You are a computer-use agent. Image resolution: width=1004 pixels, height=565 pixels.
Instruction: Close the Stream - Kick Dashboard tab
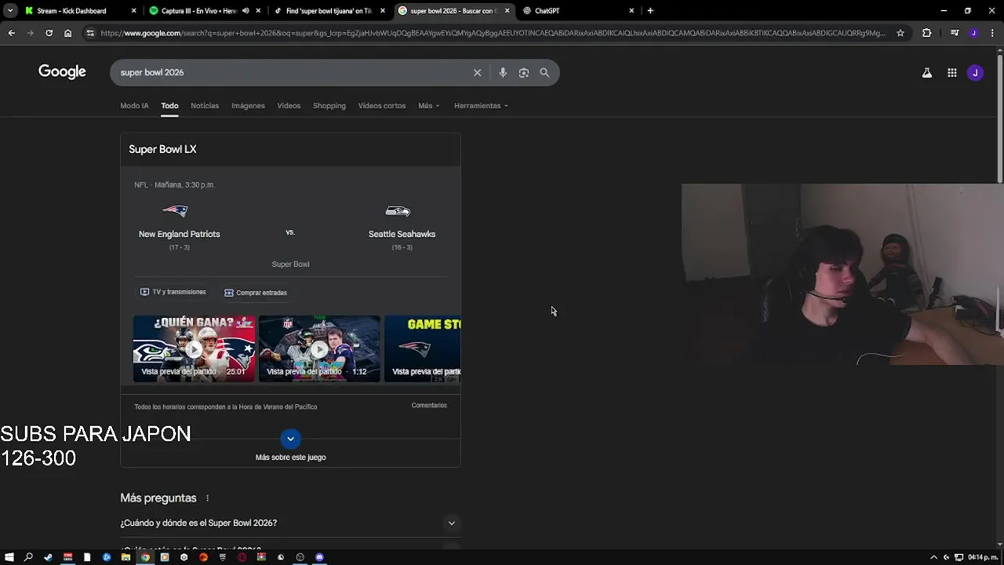click(133, 11)
